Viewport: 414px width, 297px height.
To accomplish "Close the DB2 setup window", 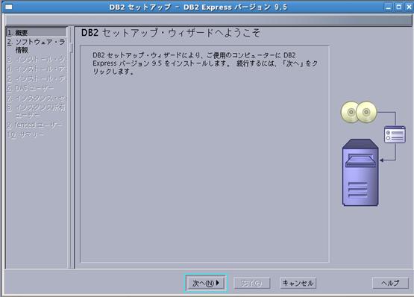I will click(x=409, y=7).
